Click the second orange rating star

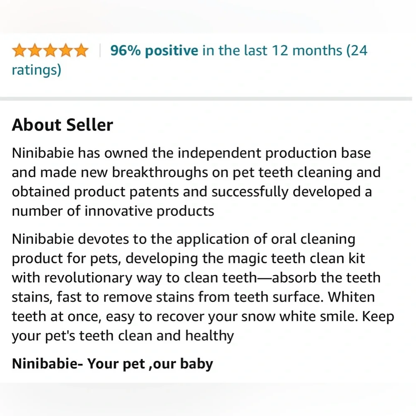[x=35, y=50]
